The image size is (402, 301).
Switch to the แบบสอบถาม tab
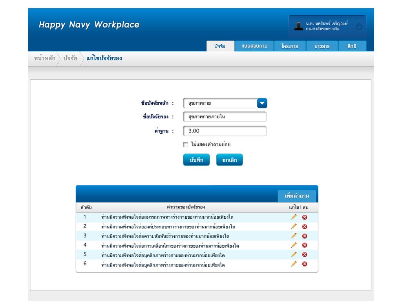click(254, 46)
